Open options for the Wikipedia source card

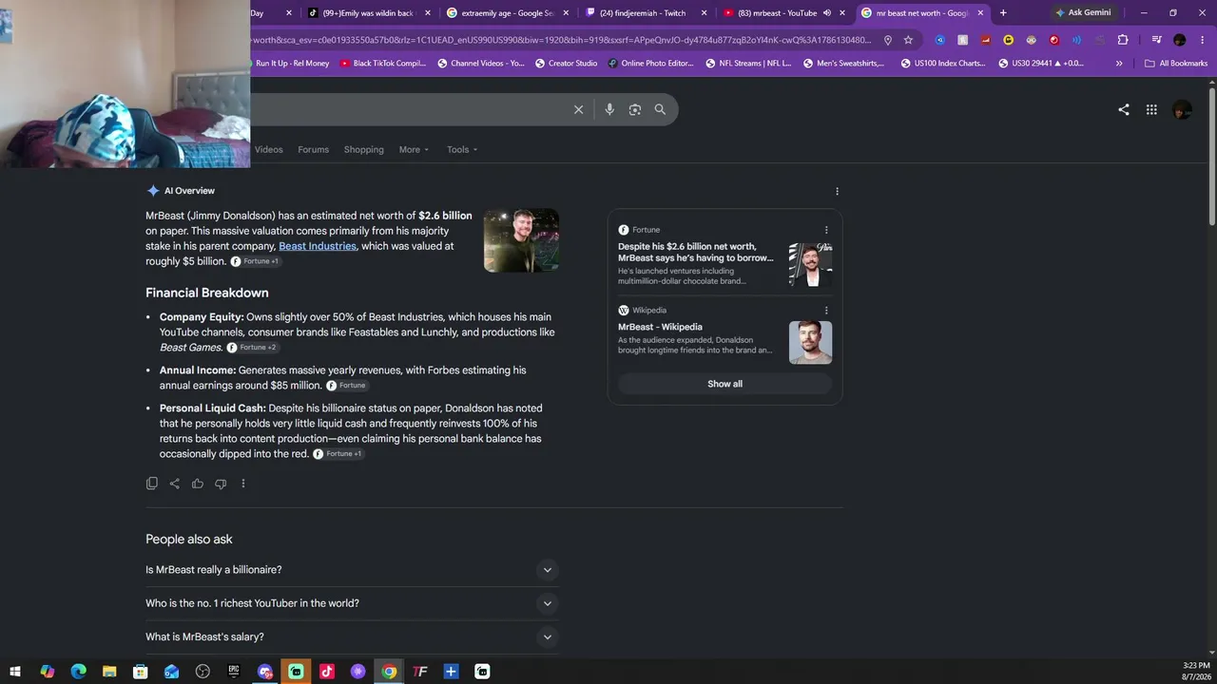point(826,311)
